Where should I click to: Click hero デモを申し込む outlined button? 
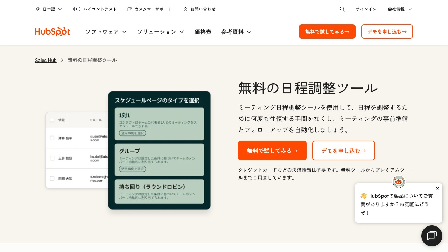(344, 150)
